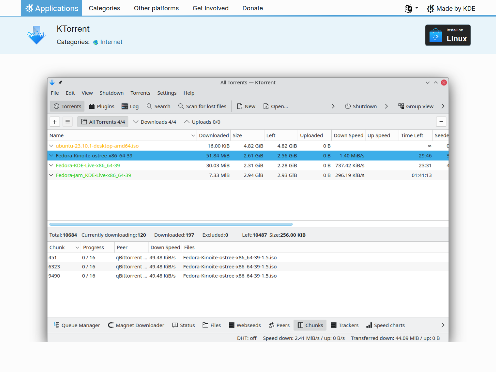Select chunk 6323 row

(x=248, y=267)
